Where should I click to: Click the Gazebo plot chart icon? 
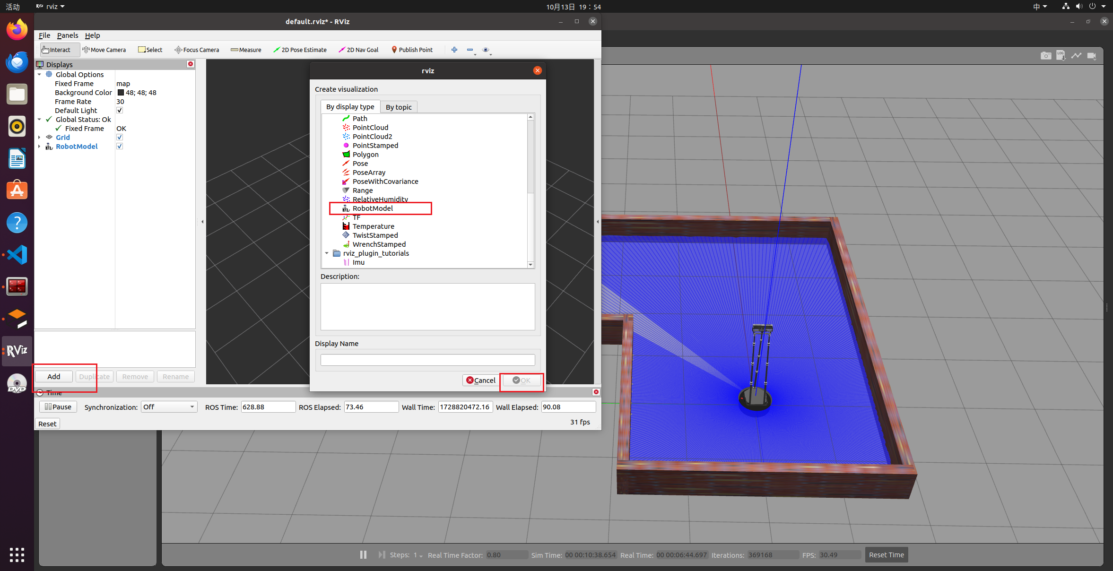pos(1076,56)
